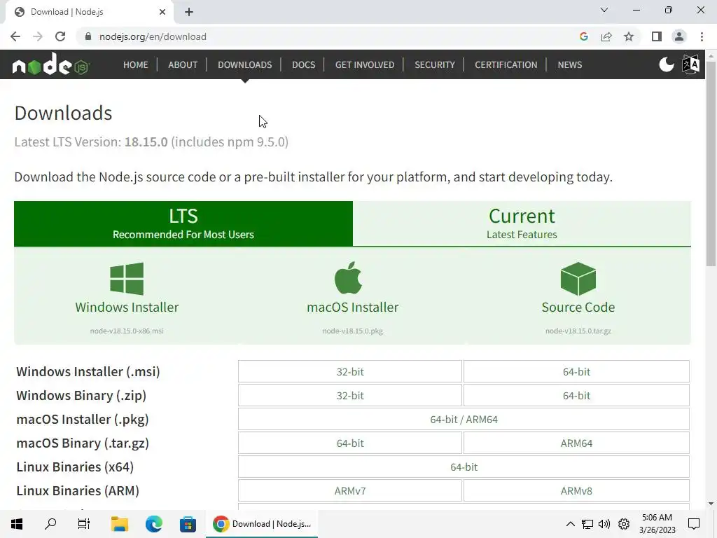This screenshot has height=538, width=717.
Task: Open the HOME nav item
Action: (135, 64)
